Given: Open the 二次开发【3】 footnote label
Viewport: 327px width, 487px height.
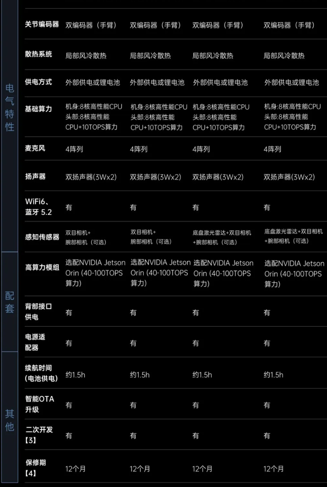Looking at the screenshot, I should pyautogui.click(x=39, y=435).
